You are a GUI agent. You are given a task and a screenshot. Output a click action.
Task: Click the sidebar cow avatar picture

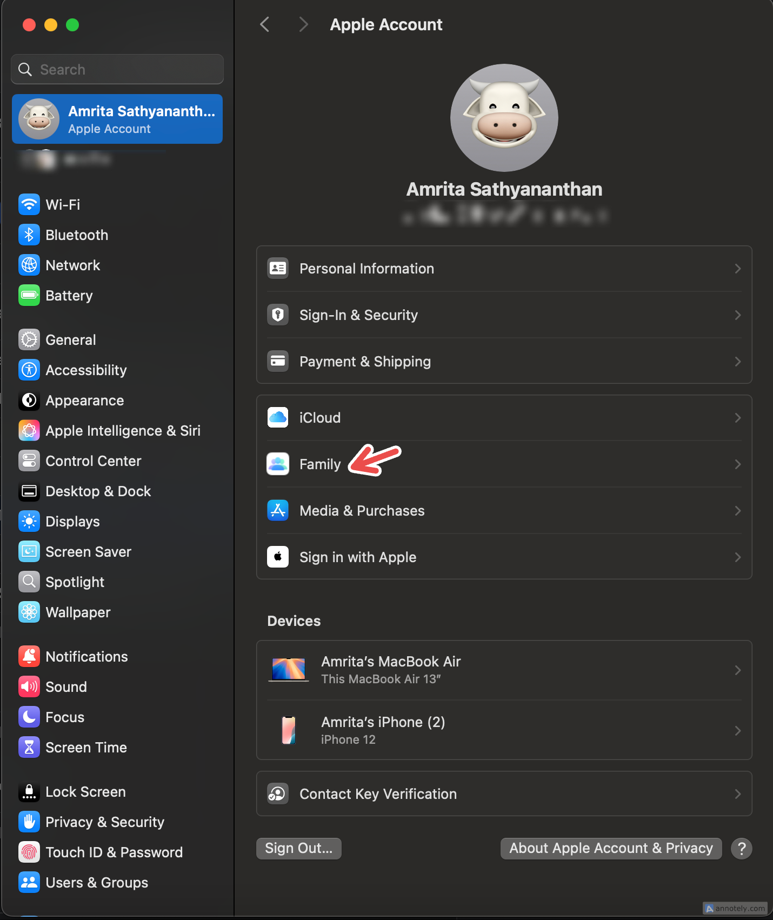[39, 119]
